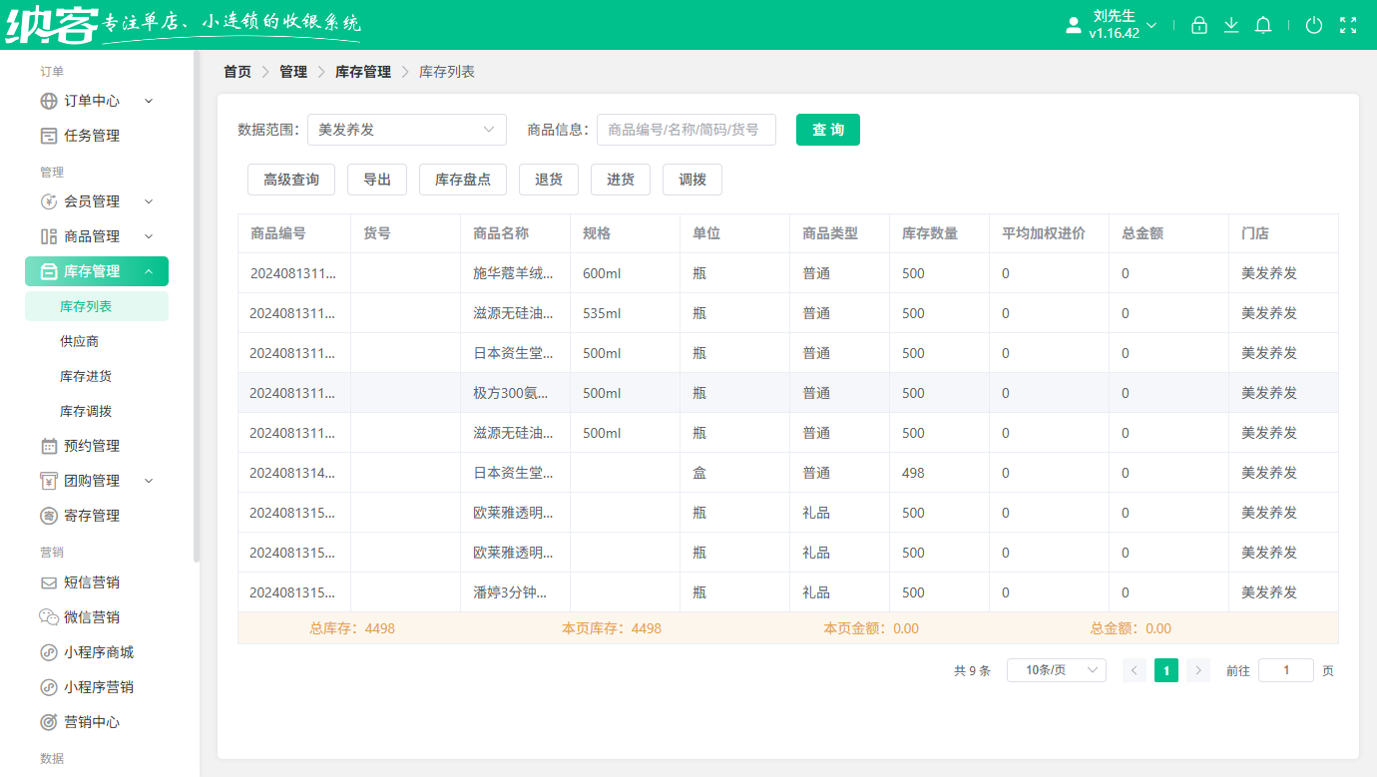Image resolution: width=1377 pixels, height=777 pixels.
Task: Click the 会员管理 yen icon
Action: tap(49, 201)
